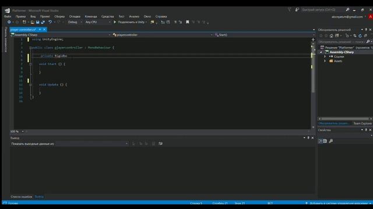
Task: Click the editor vertical scrollbar thumb
Action: coord(313,70)
